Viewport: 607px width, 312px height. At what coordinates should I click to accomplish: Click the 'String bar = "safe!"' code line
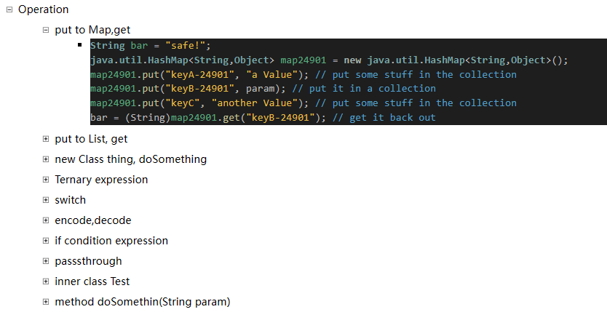150,46
